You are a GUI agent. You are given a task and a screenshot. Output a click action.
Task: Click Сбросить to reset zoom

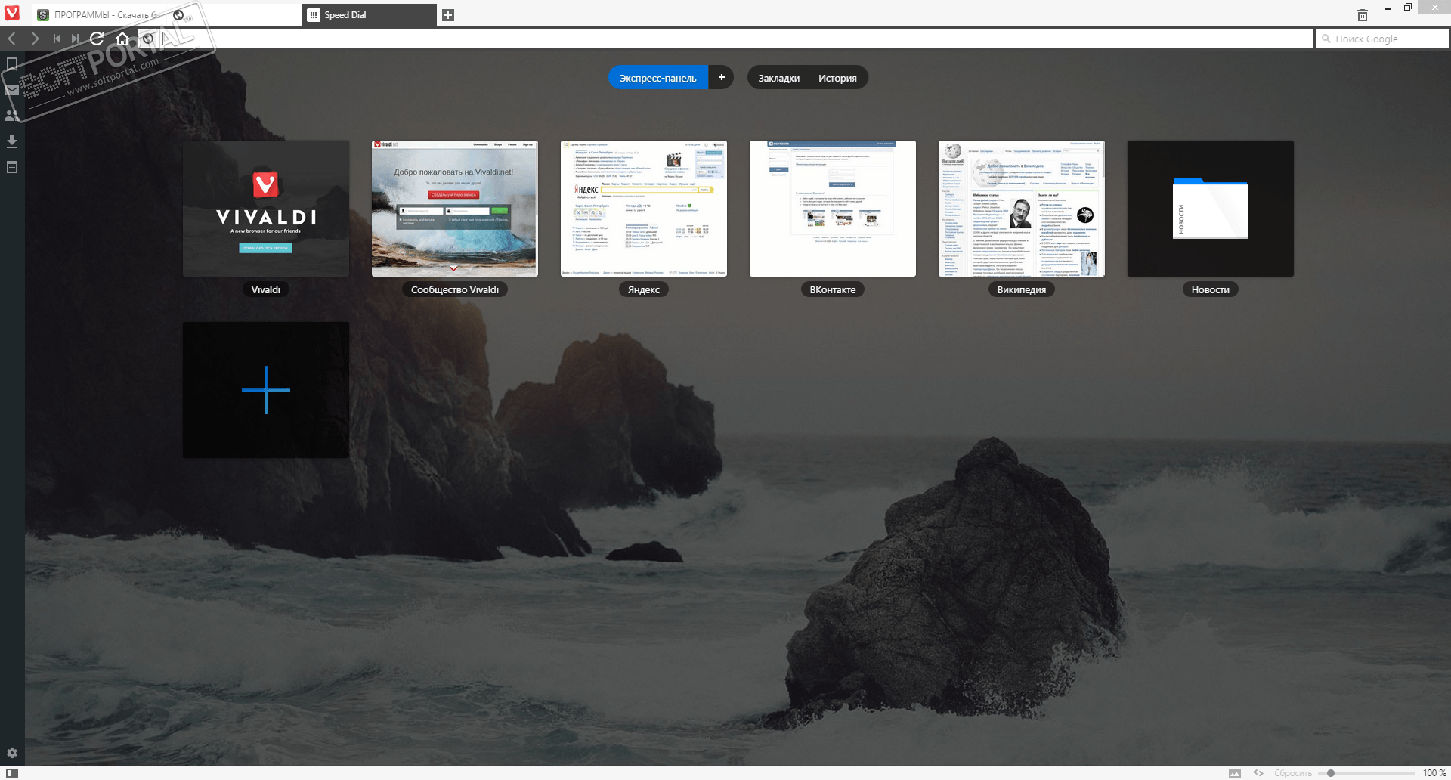pyautogui.click(x=1293, y=773)
